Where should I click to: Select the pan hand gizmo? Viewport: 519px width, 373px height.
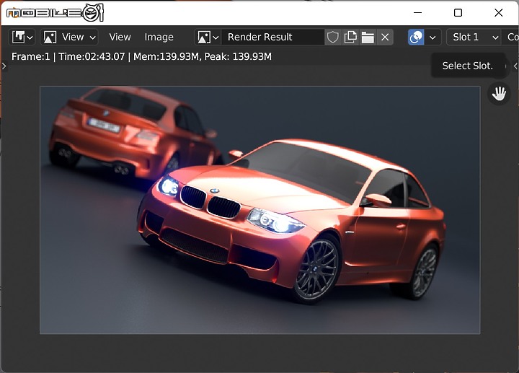(499, 94)
